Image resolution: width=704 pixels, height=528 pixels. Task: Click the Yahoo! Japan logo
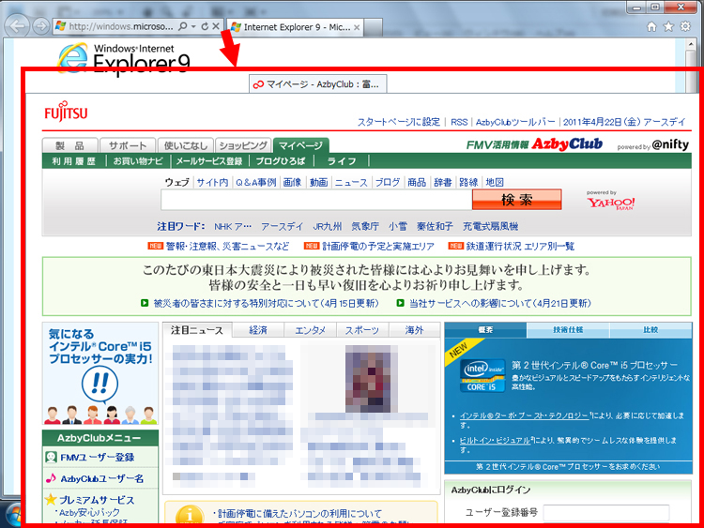click(611, 202)
